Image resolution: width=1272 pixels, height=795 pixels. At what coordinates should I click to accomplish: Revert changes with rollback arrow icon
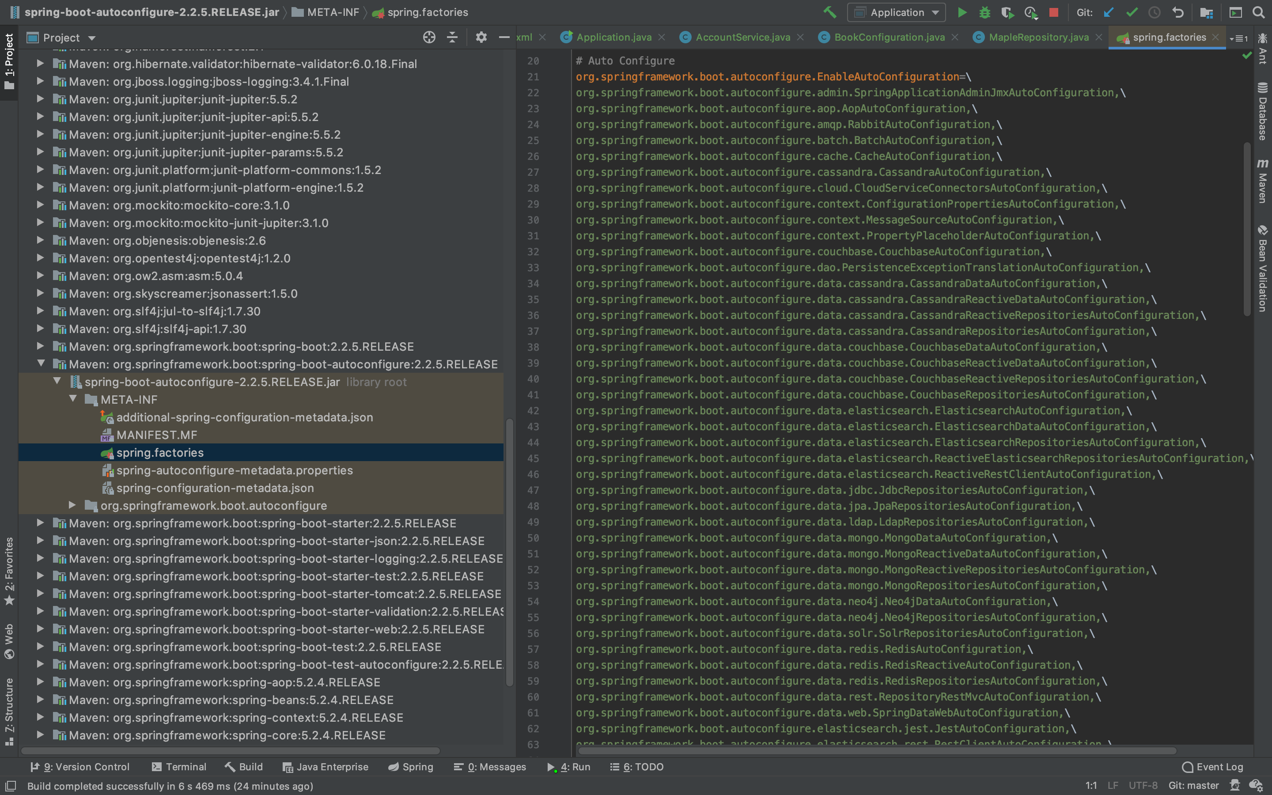(1177, 12)
